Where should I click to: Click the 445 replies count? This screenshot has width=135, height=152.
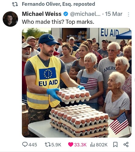pos(33,145)
